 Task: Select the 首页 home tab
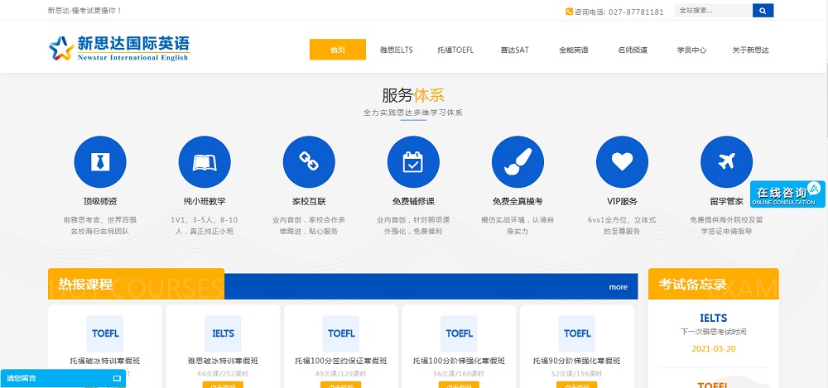tap(337, 50)
